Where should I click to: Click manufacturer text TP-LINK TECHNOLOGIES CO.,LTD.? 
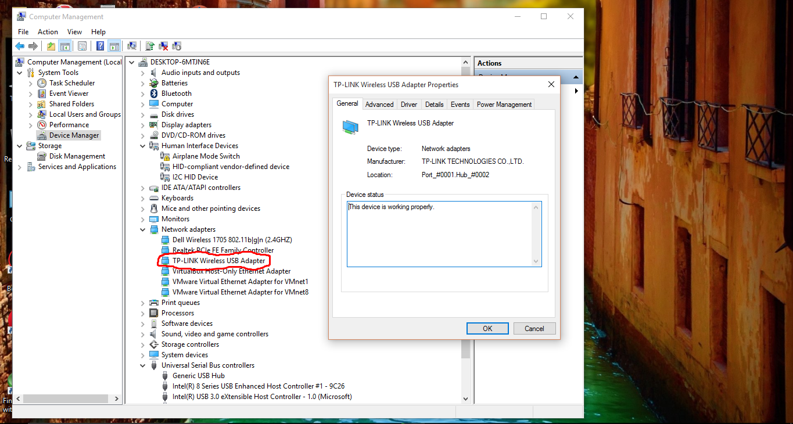473,161
